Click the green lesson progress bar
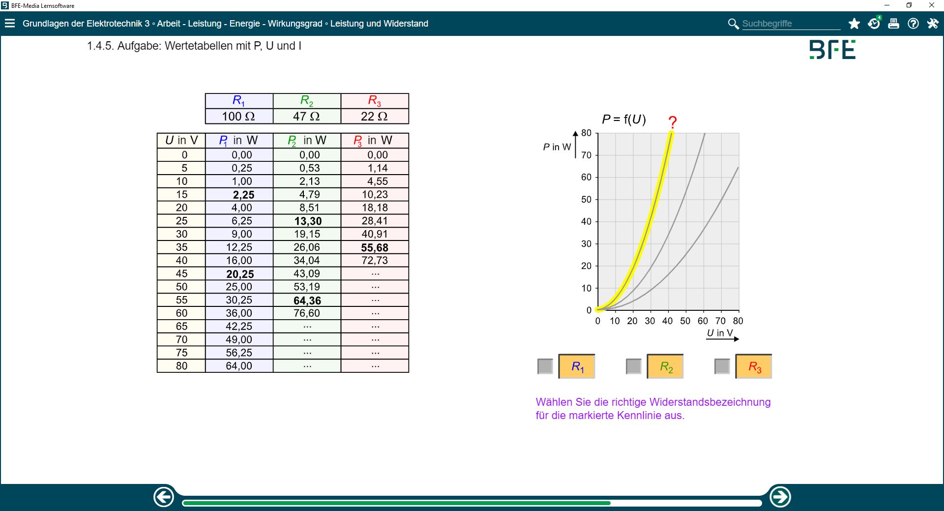944x511 pixels. tap(396, 503)
